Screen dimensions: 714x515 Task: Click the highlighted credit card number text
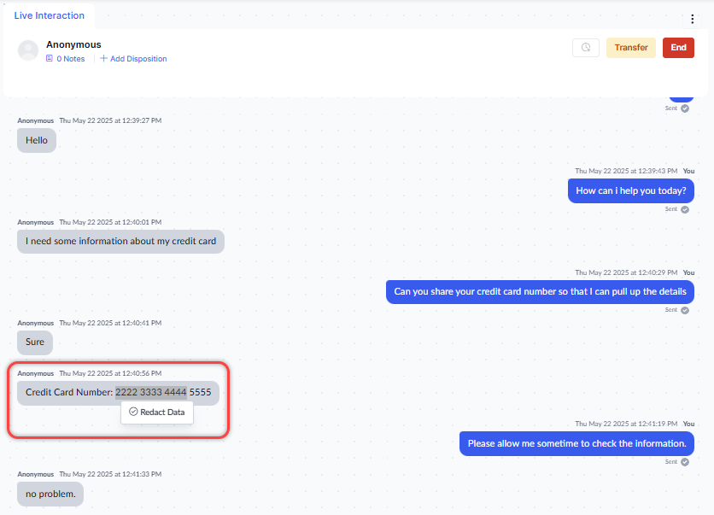(151, 392)
